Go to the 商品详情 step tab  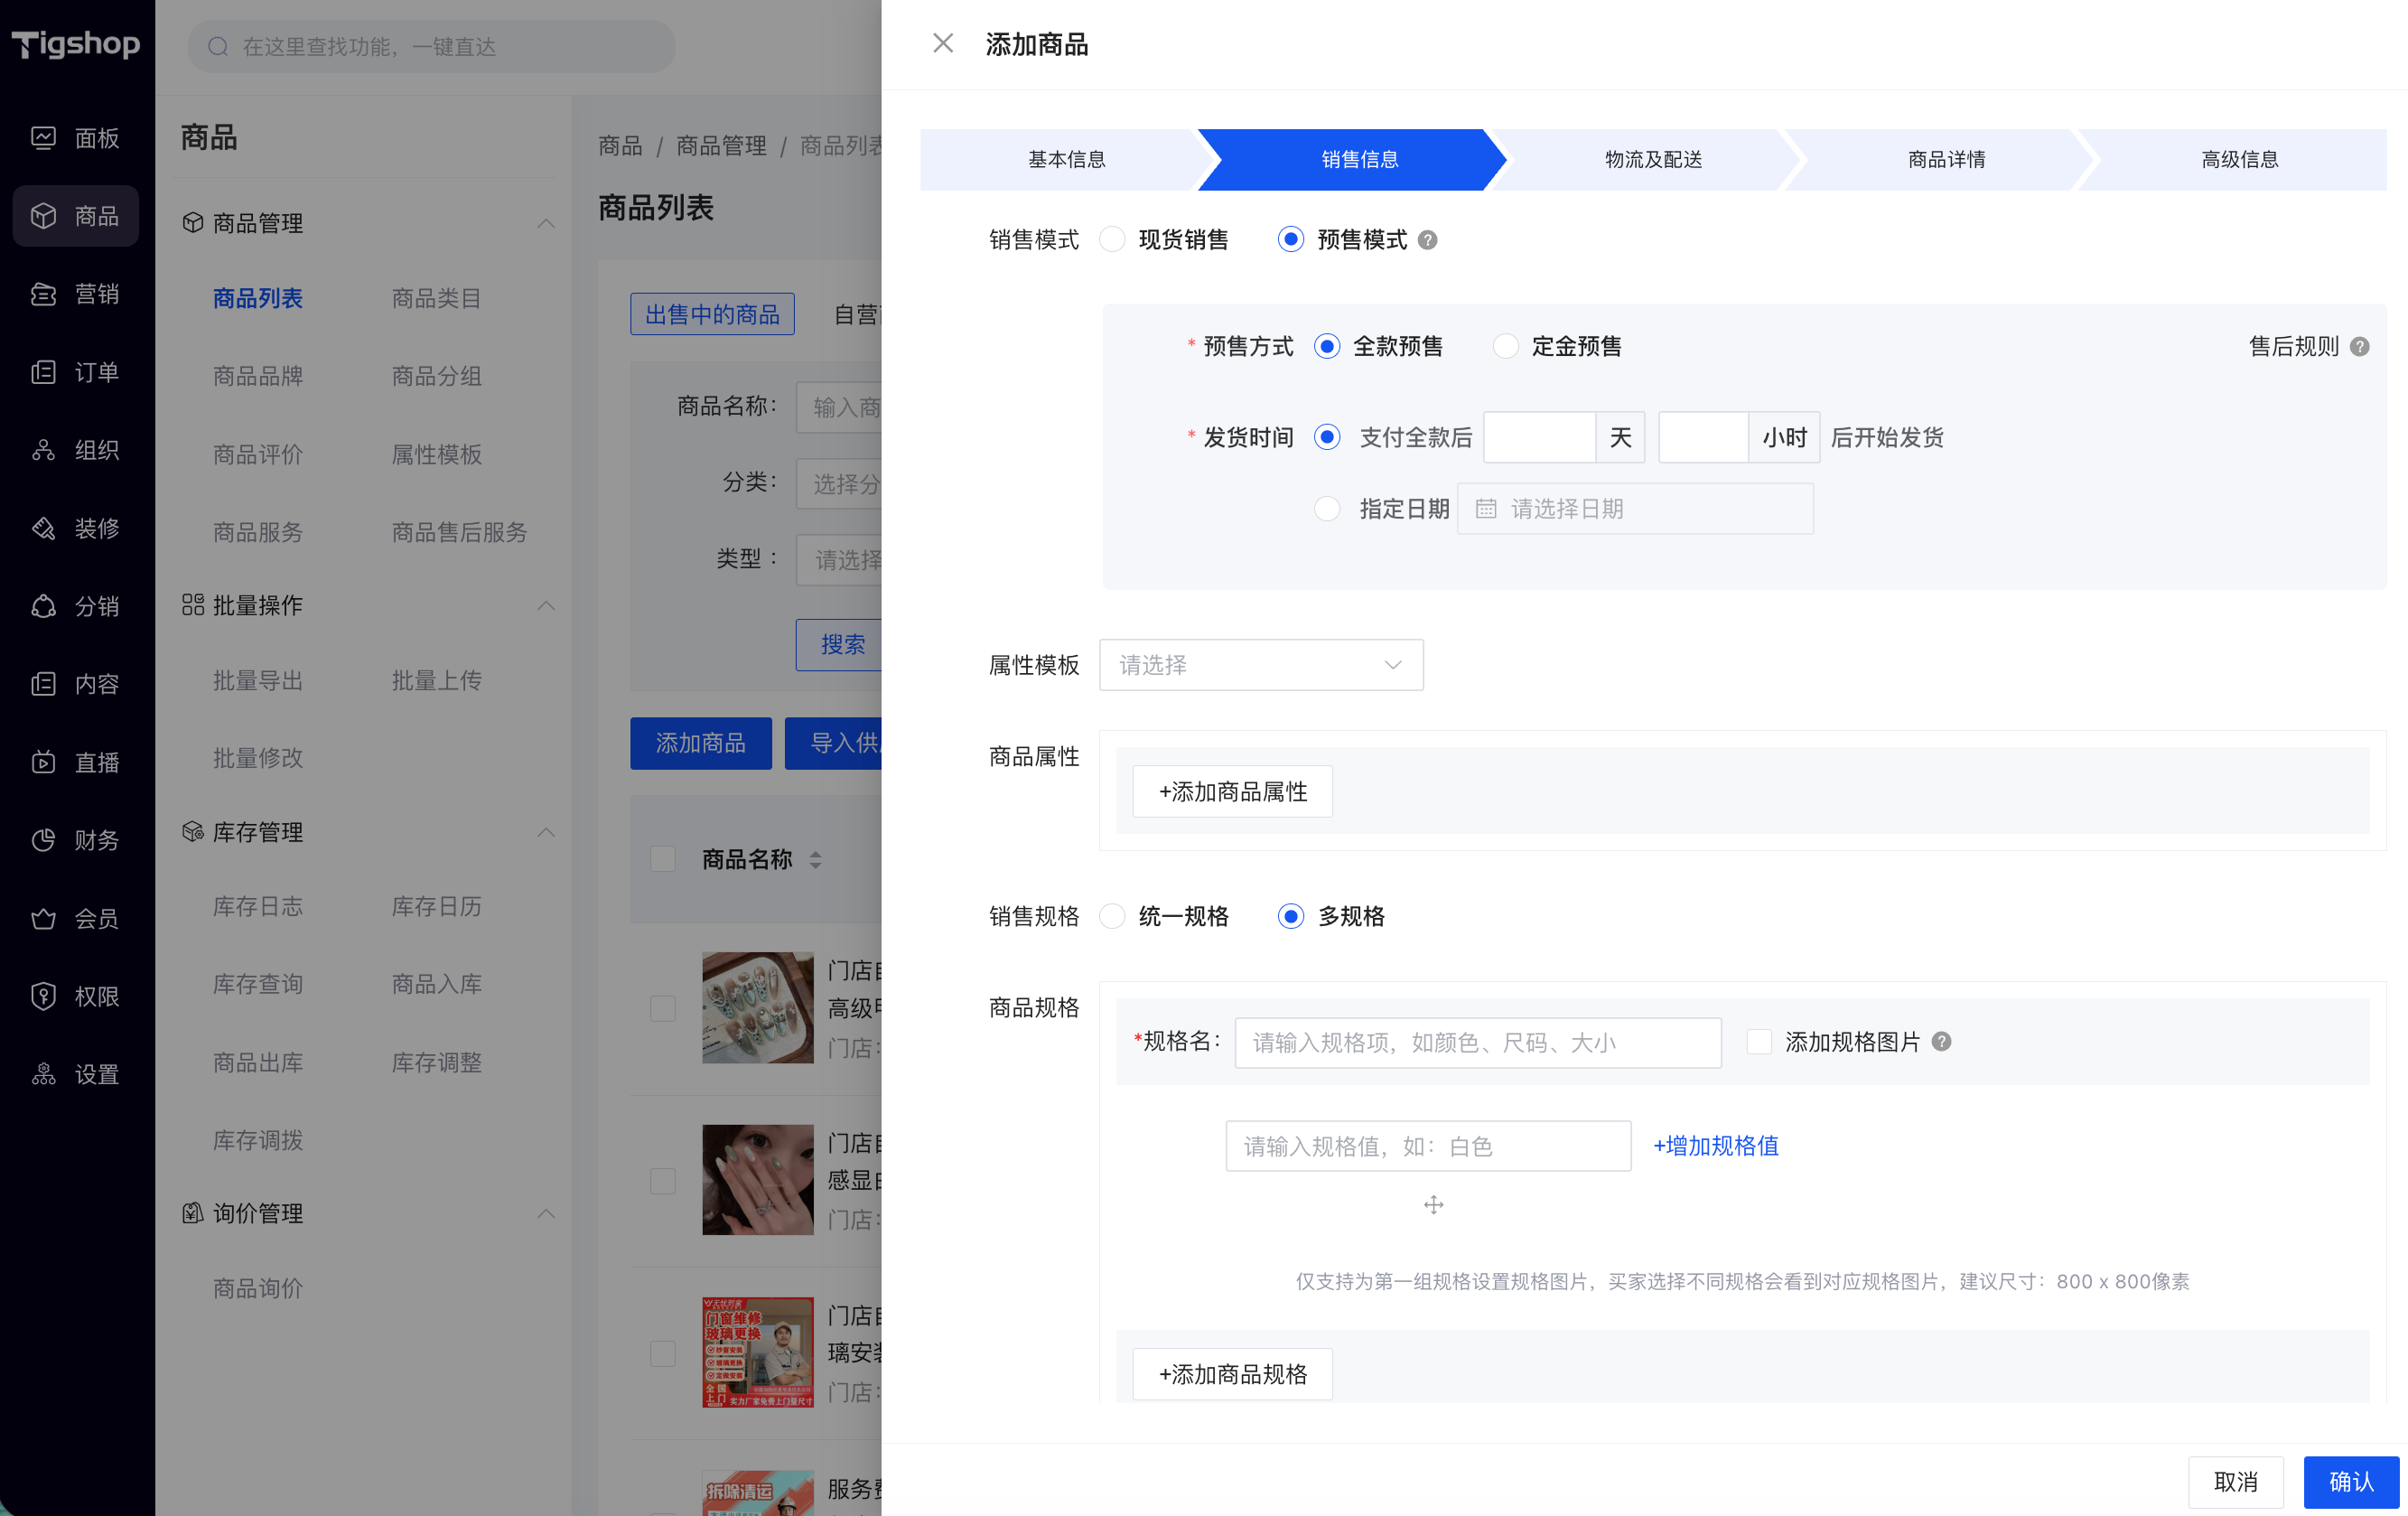1946,160
